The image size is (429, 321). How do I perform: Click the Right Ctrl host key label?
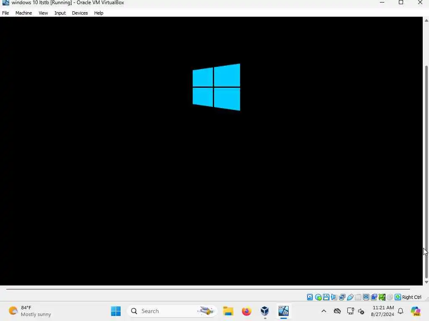411,297
